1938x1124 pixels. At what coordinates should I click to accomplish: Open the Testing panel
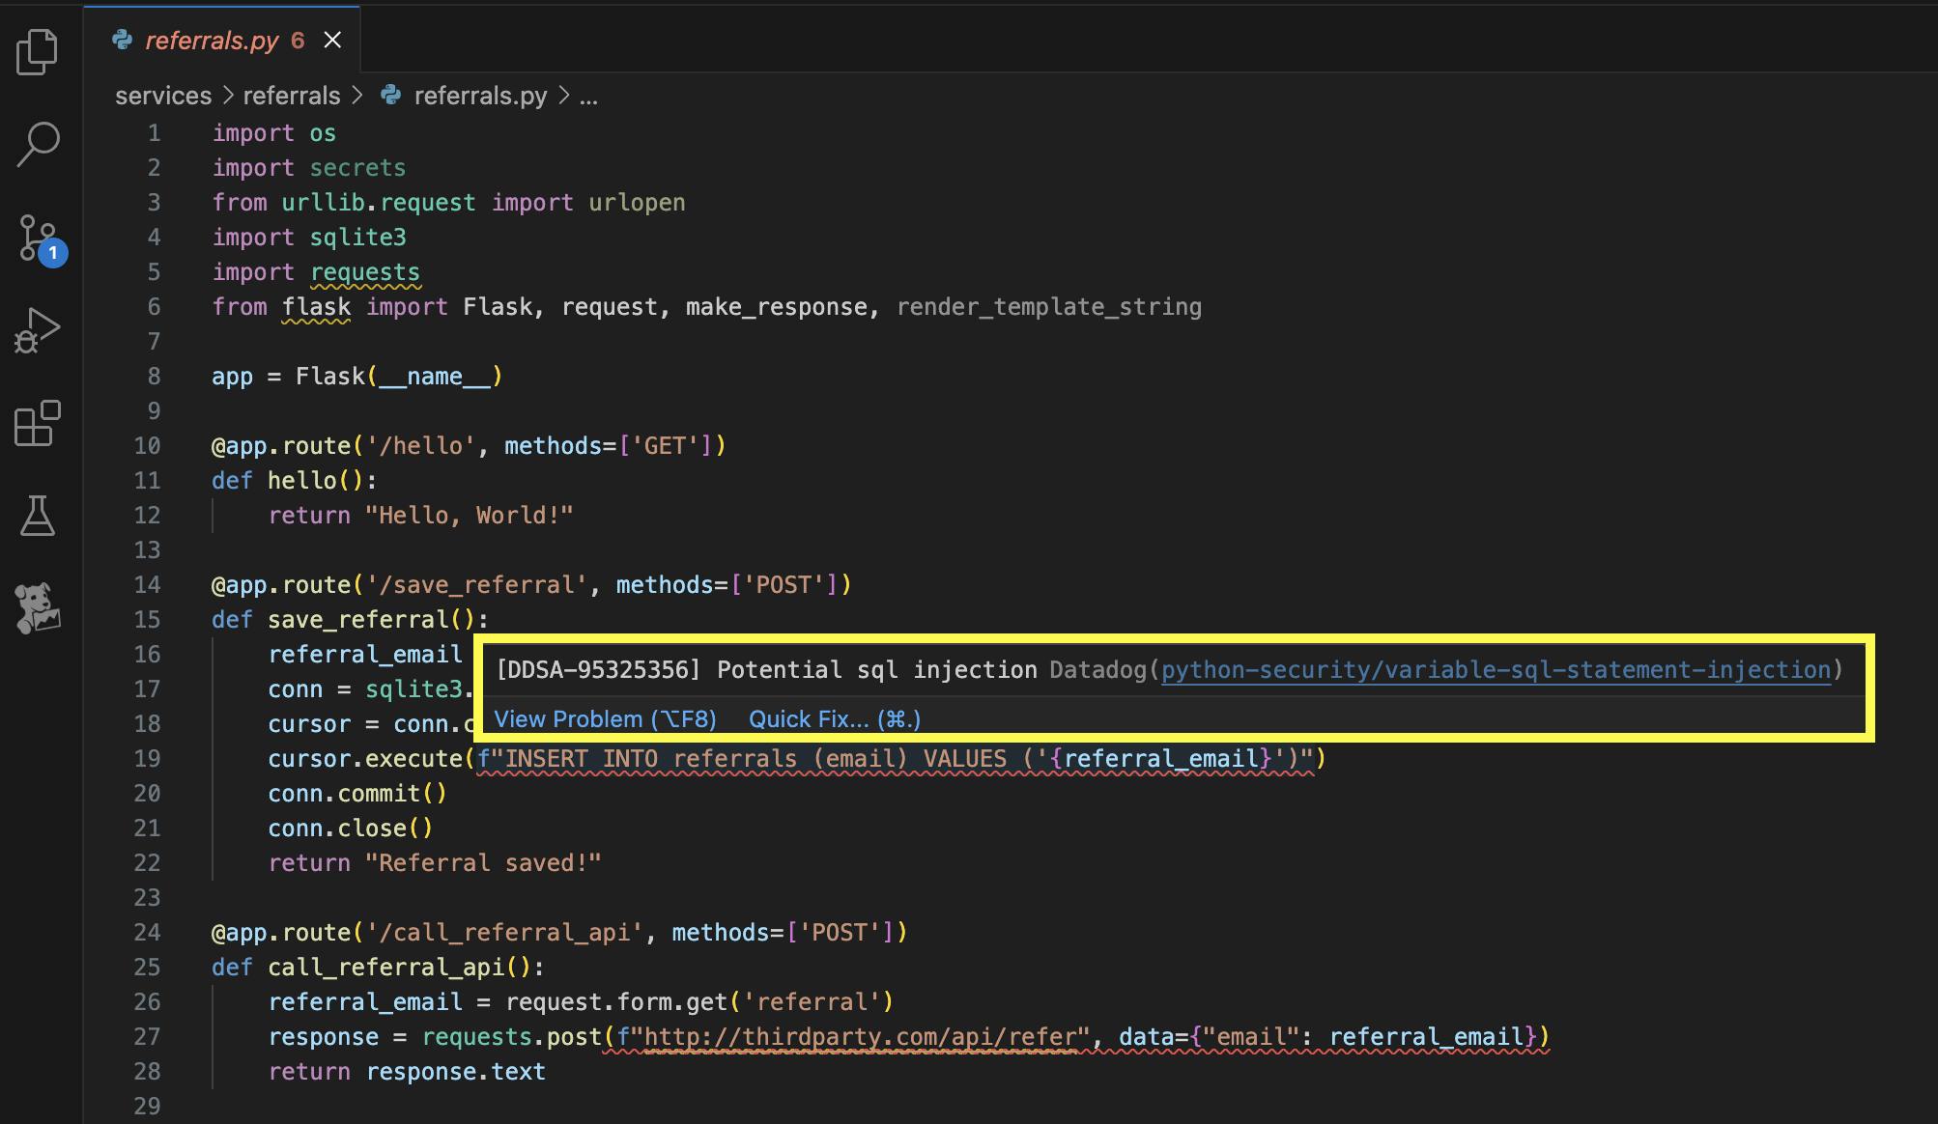tap(37, 516)
